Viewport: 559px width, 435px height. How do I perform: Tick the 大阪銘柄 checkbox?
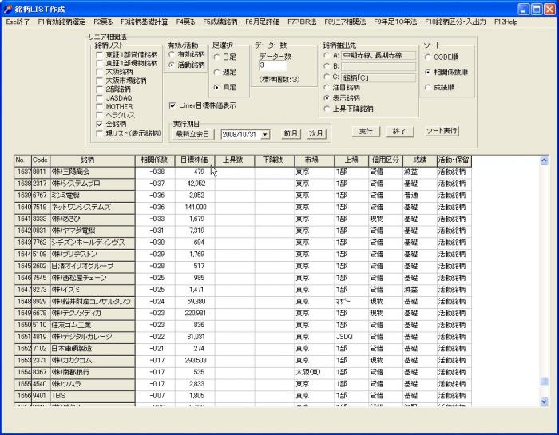tap(100, 72)
